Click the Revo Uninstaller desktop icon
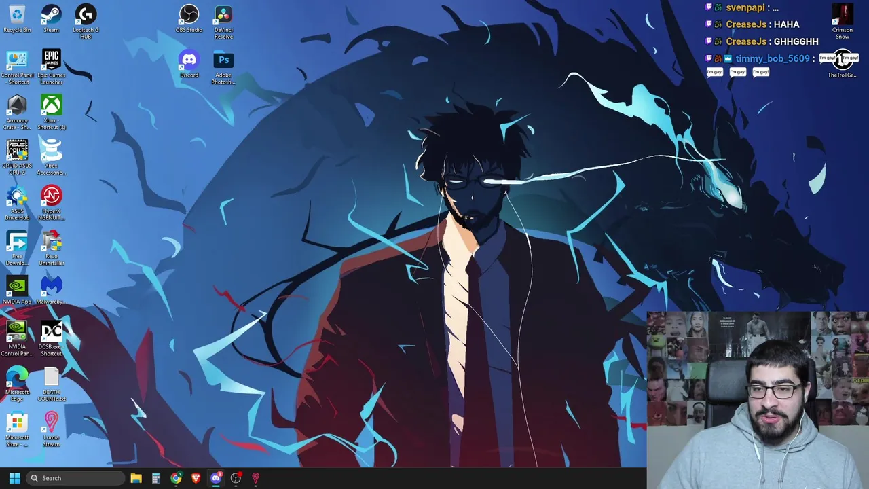Screen dimensions: 869x489 tap(51, 249)
